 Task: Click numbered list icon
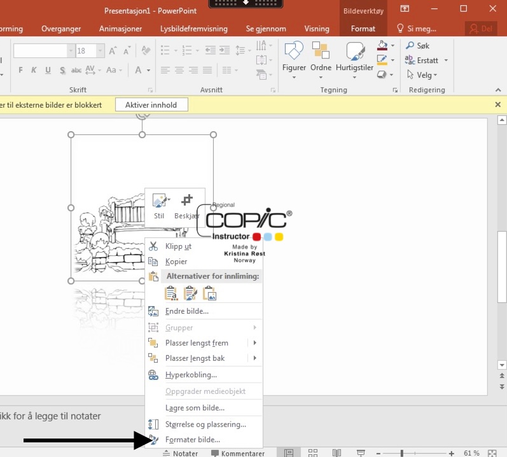click(187, 50)
